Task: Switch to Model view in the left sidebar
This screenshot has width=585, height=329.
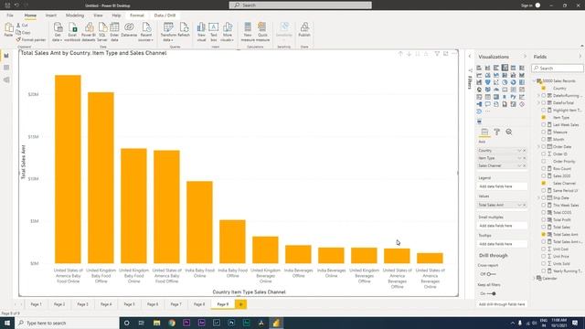Action: click(x=6, y=80)
